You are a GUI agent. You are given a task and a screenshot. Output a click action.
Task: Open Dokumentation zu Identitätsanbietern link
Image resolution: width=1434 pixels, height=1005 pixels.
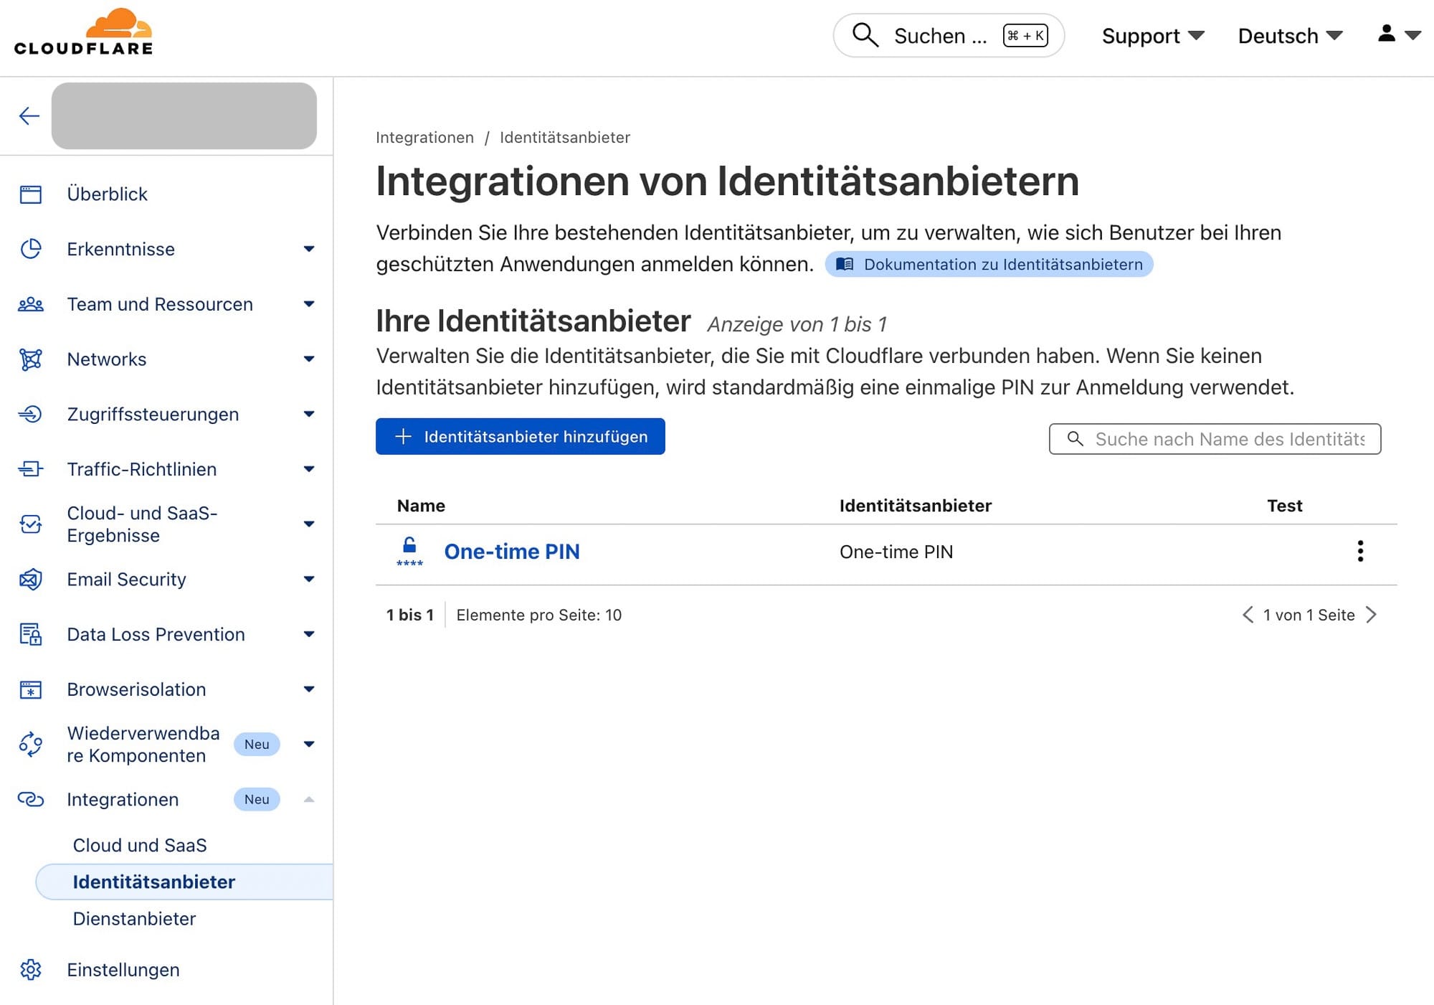989,264
